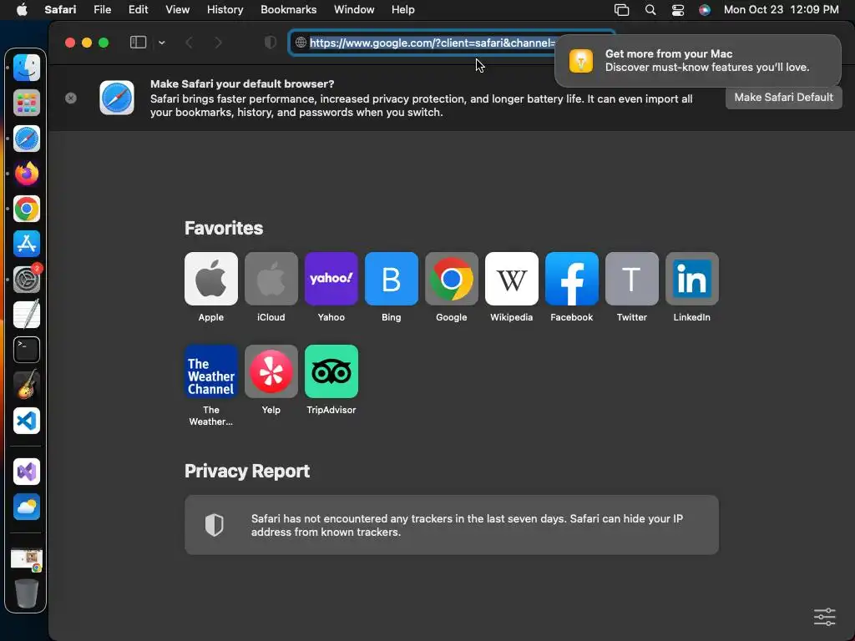Expand the tab group dropdown chevron
This screenshot has width=855, height=641.
pos(162,43)
